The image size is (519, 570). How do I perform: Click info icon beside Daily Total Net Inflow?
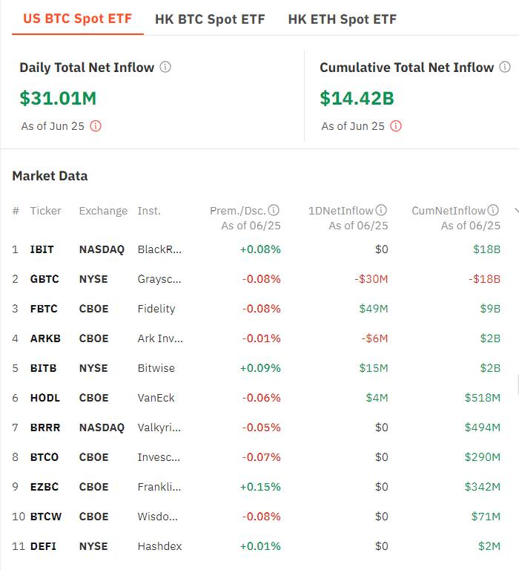(165, 68)
